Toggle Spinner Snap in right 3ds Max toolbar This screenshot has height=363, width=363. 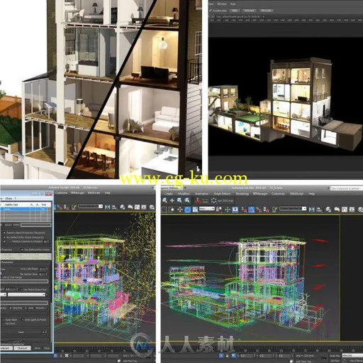coord(266,210)
